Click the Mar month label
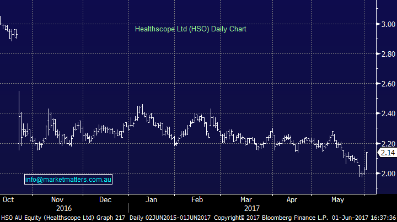 246,200
